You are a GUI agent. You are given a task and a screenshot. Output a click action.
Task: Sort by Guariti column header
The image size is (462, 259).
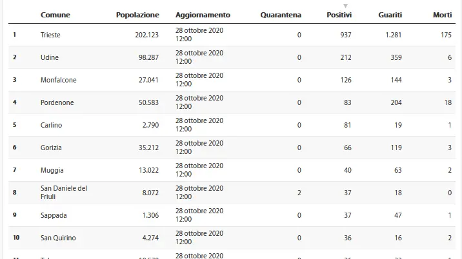[390, 15]
